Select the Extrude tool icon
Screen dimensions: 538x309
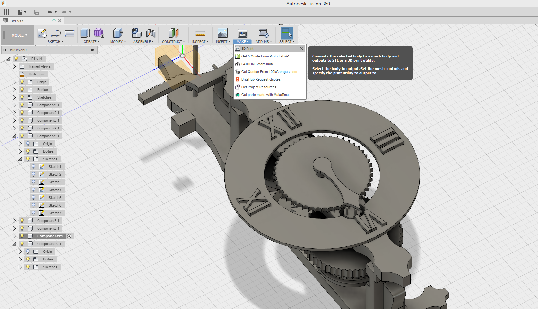point(85,33)
